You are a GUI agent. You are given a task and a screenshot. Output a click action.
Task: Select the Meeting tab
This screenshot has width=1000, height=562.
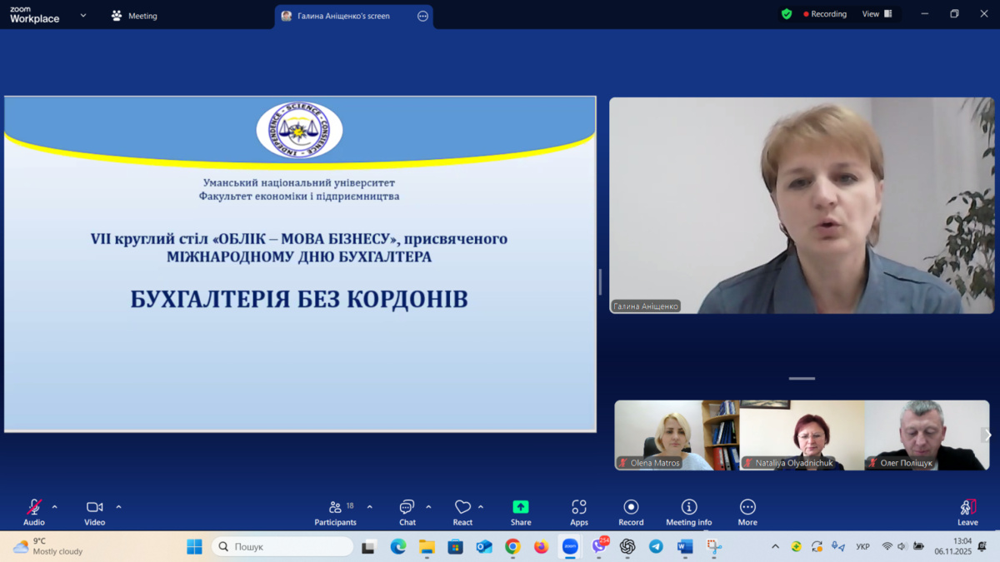tap(134, 16)
